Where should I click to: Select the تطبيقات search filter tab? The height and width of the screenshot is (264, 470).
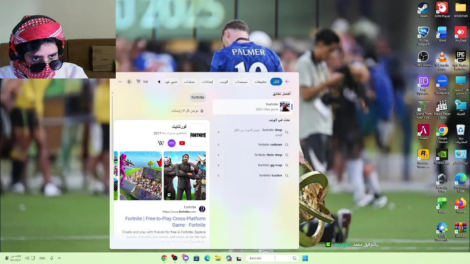click(x=261, y=82)
